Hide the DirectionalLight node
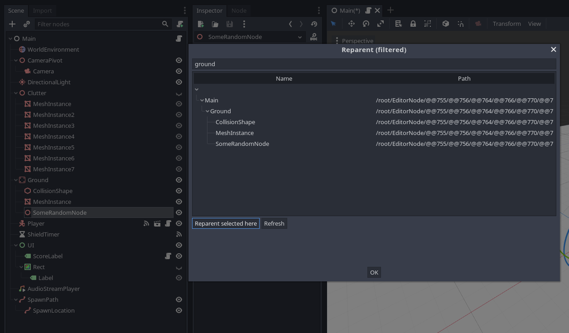 click(x=179, y=82)
